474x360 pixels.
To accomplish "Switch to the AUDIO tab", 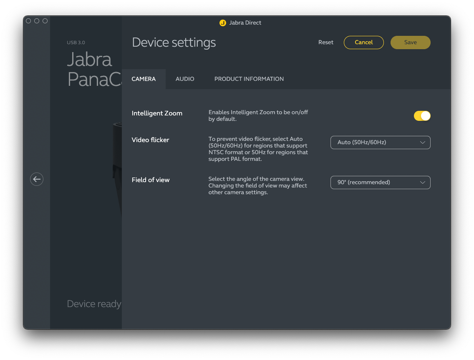I will click(x=185, y=79).
